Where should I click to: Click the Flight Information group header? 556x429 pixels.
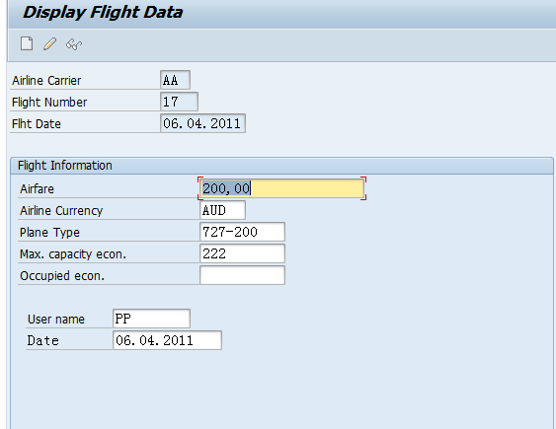[65, 166]
